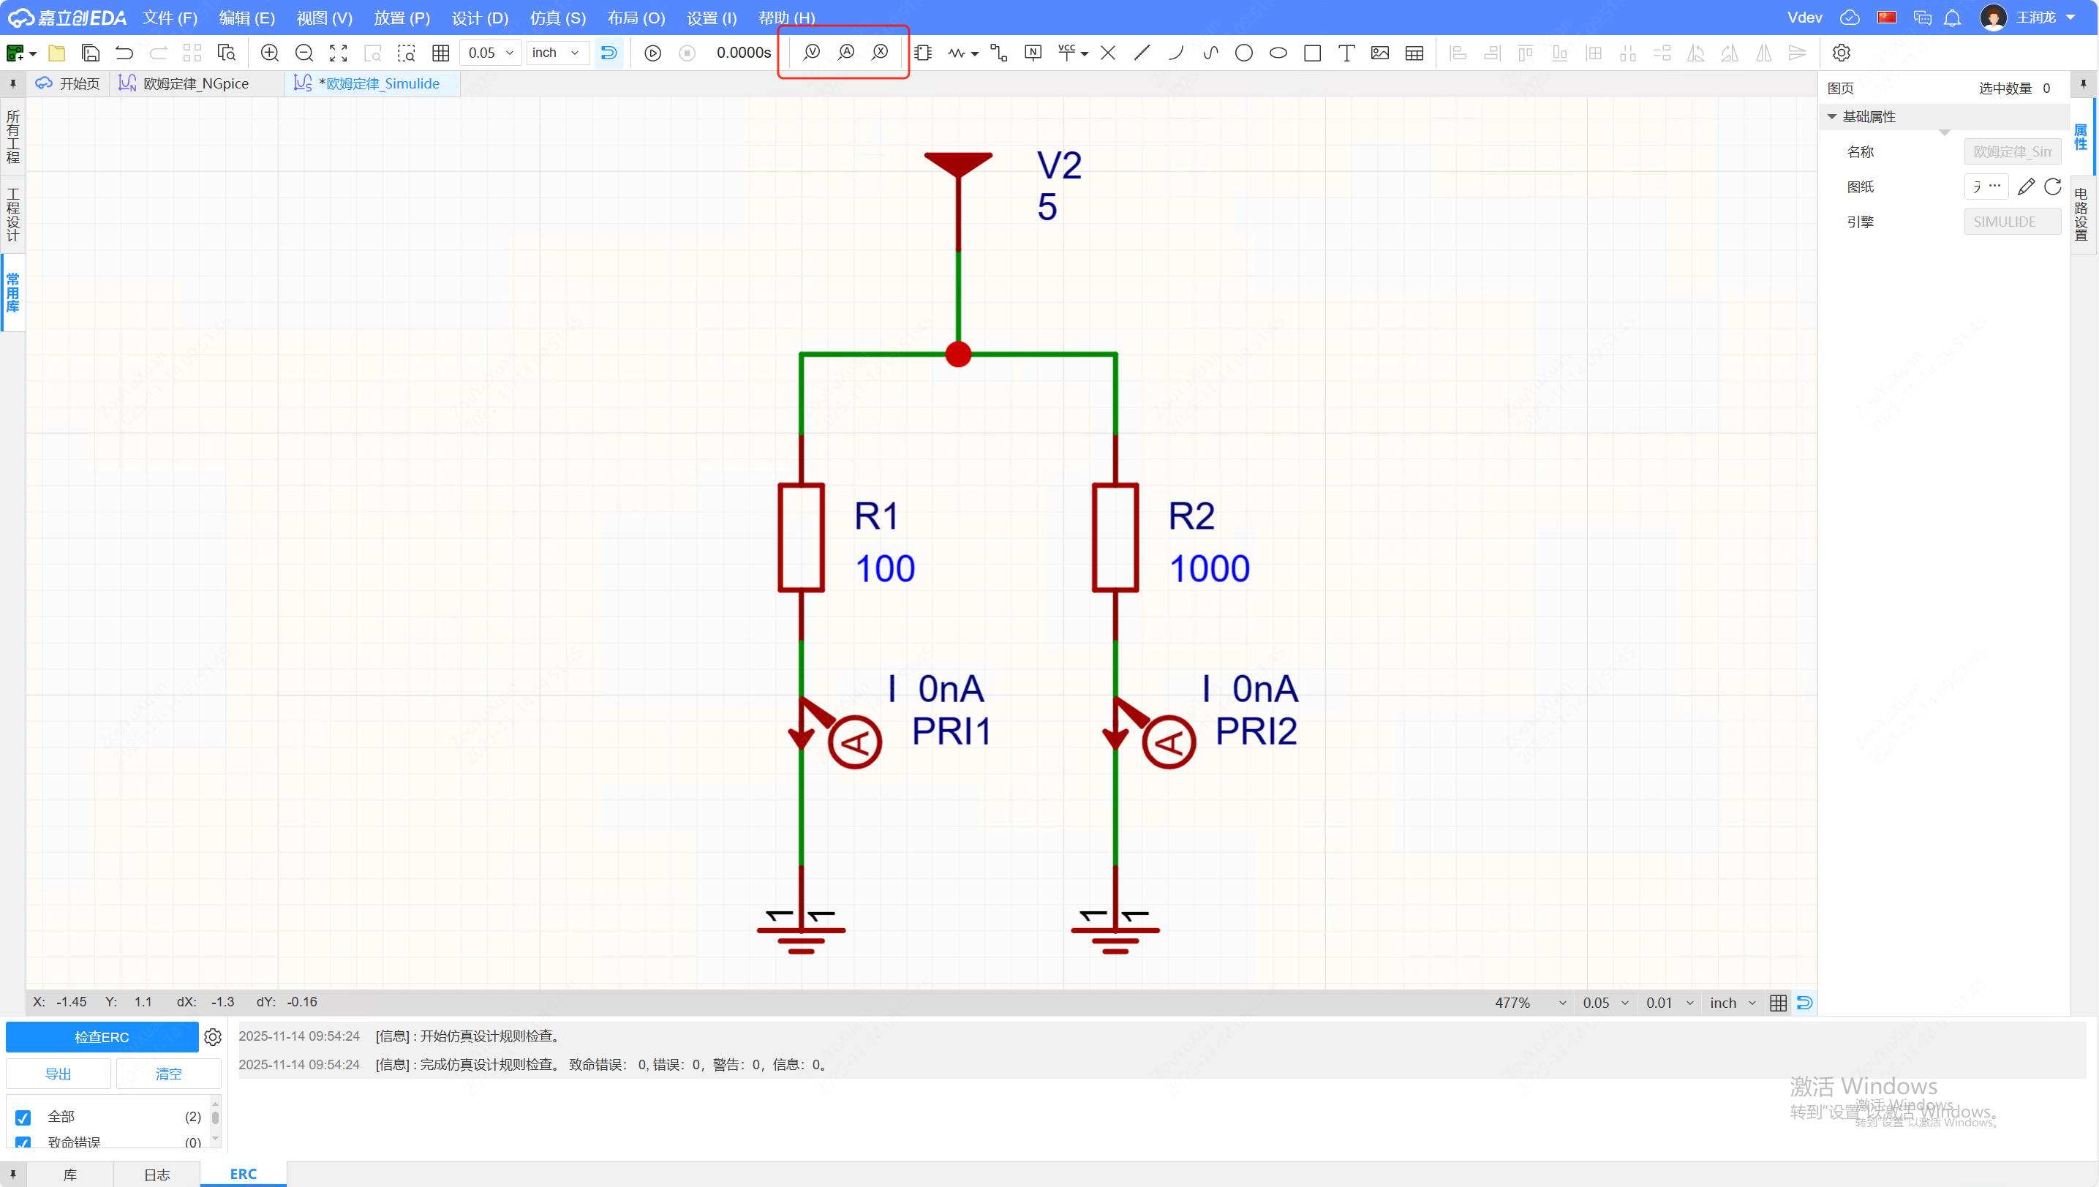The width and height of the screenshot is (2099, 1187).
Task: Click the 清空 button
Action: [169, 1074]
